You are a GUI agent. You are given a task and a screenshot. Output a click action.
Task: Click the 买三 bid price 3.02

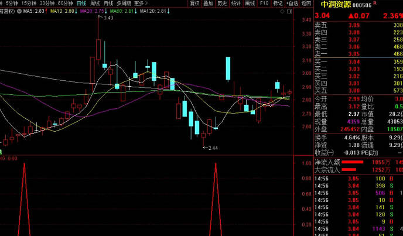click(x=354, y=76)
